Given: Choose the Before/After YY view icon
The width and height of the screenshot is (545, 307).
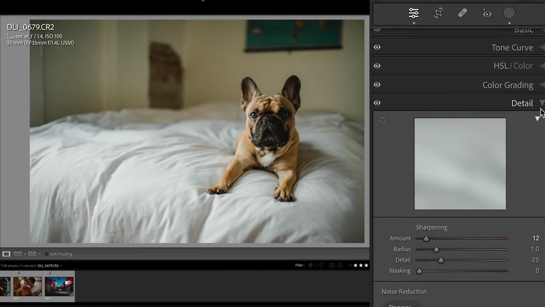Looking at the screenshot, I should tap(32, 254).
